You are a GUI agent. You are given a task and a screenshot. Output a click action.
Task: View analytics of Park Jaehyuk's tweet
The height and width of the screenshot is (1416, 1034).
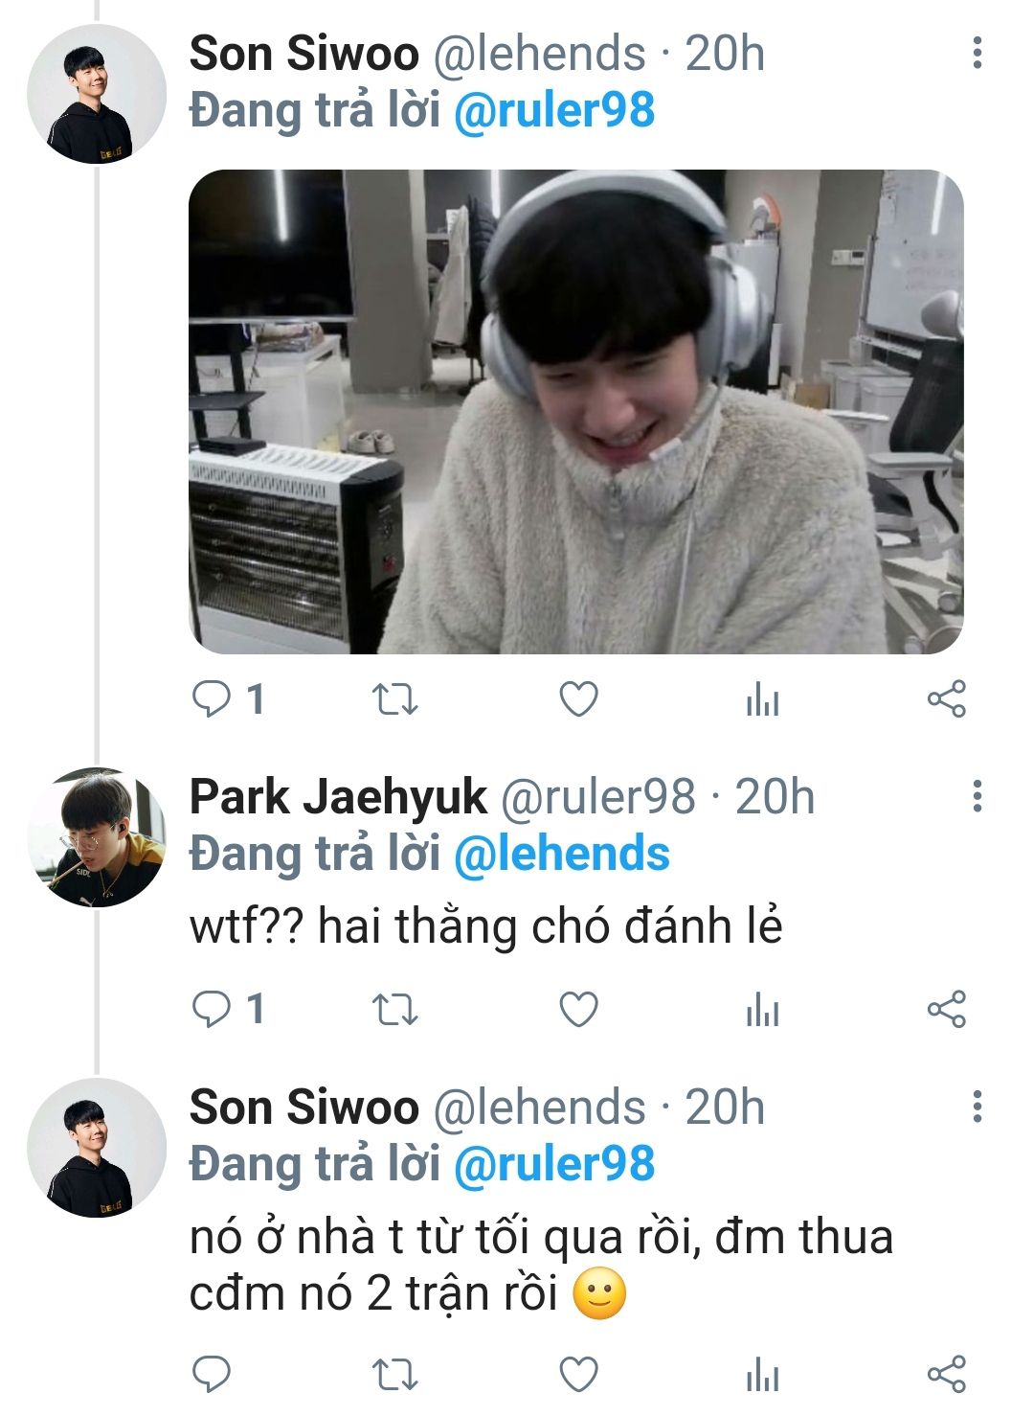[762, 1011]
